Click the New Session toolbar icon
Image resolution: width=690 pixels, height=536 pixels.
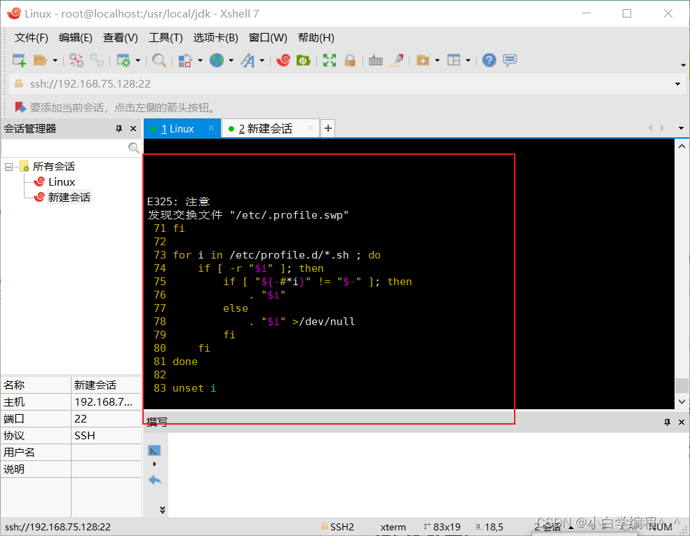click(x=19, y=60)
